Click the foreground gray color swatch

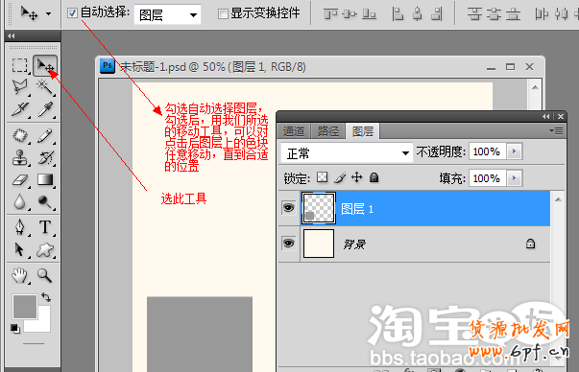point(25,307)
